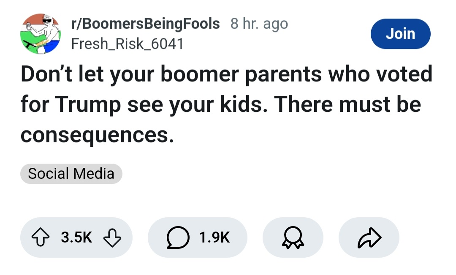
Task: Join the r/BoomersBeingFools community
Action: 400,34
